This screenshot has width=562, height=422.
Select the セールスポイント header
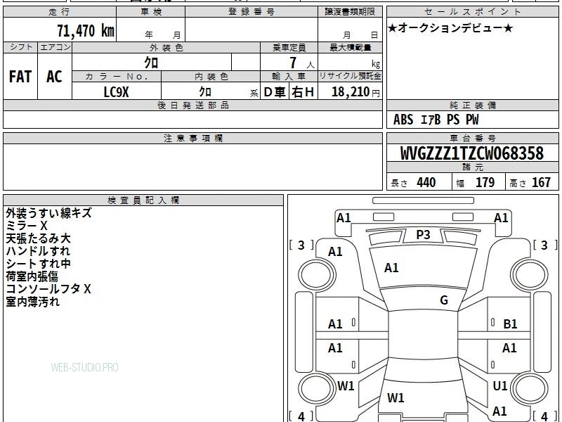pos(472,12)
